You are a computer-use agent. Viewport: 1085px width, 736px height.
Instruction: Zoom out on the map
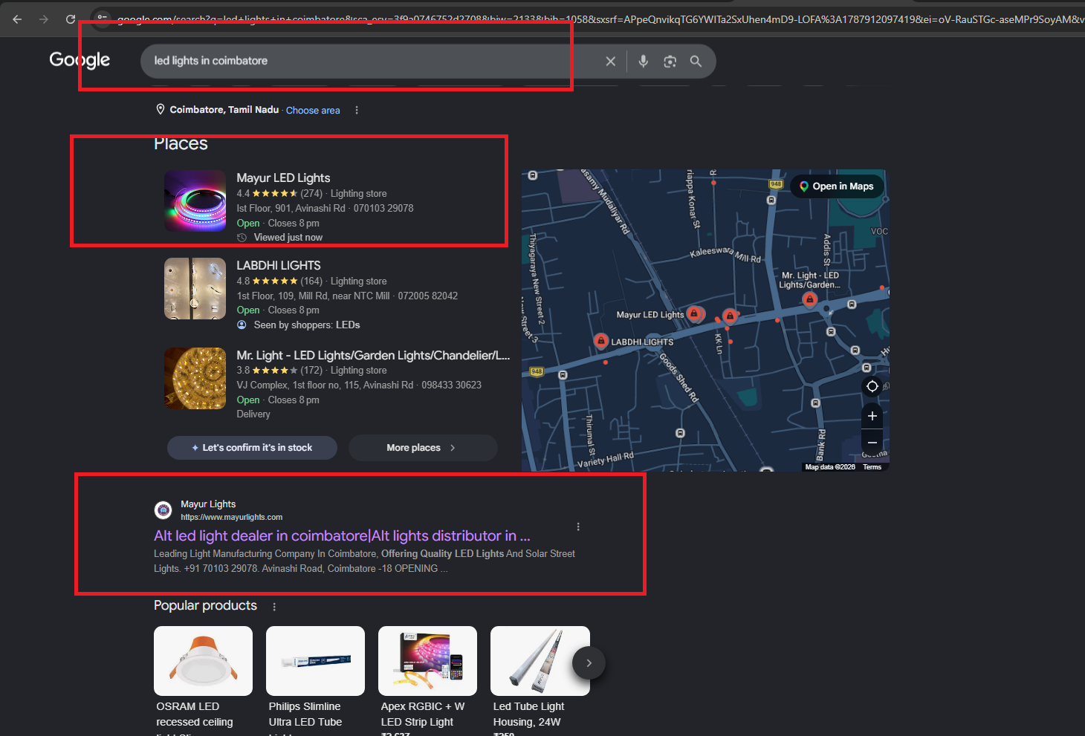(872, 443)
